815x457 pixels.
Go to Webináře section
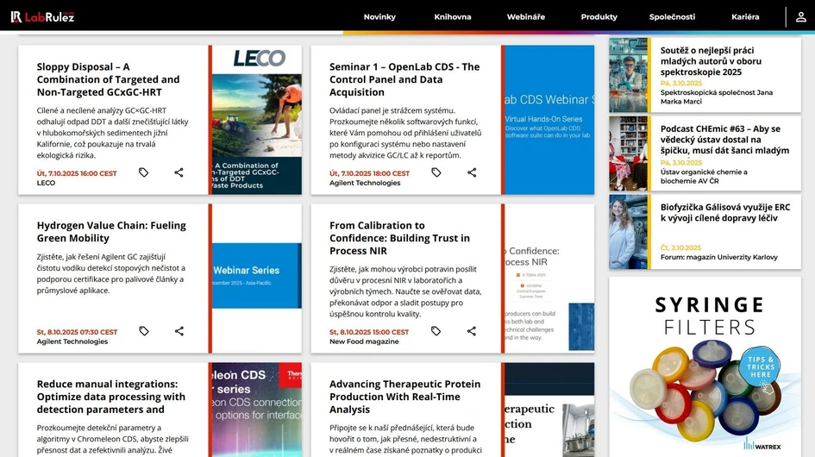click(x=526, y=16)
